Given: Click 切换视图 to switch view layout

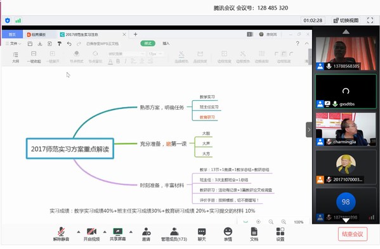Looking at the screenshot, I should tap(346, 20).
